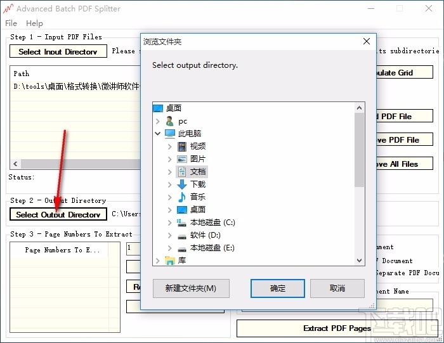Close the 浏览文件夹 dialog
This screenshot has width=444, height=343.
click(367, 41)
